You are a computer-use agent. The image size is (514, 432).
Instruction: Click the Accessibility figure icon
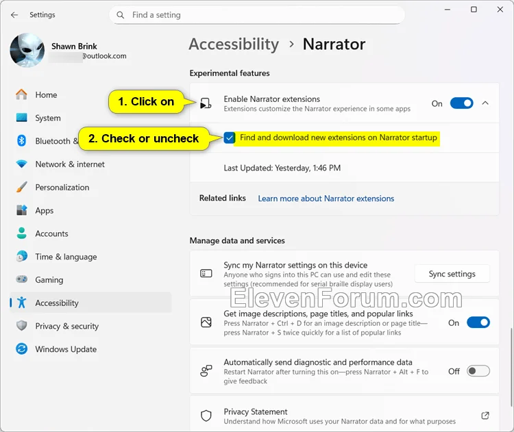pos(22,303)
